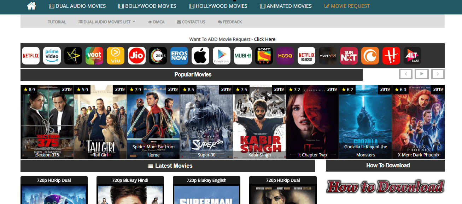The height and width of the screenshot is (204, 462).
Task: Click Here to add movie request
Action: pos(265,39)
